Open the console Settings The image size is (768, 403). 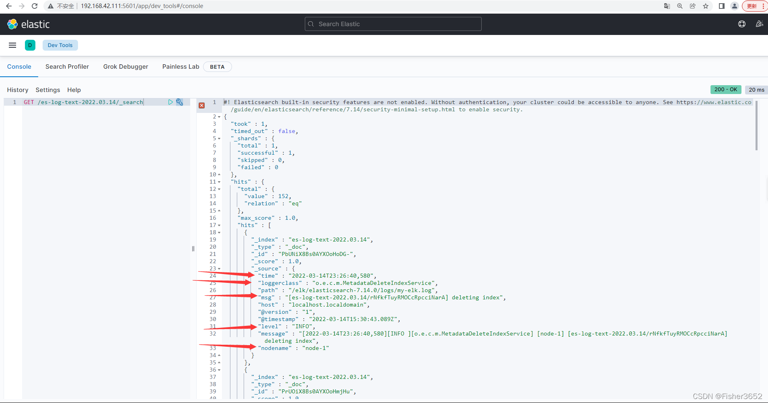[48, 90]
